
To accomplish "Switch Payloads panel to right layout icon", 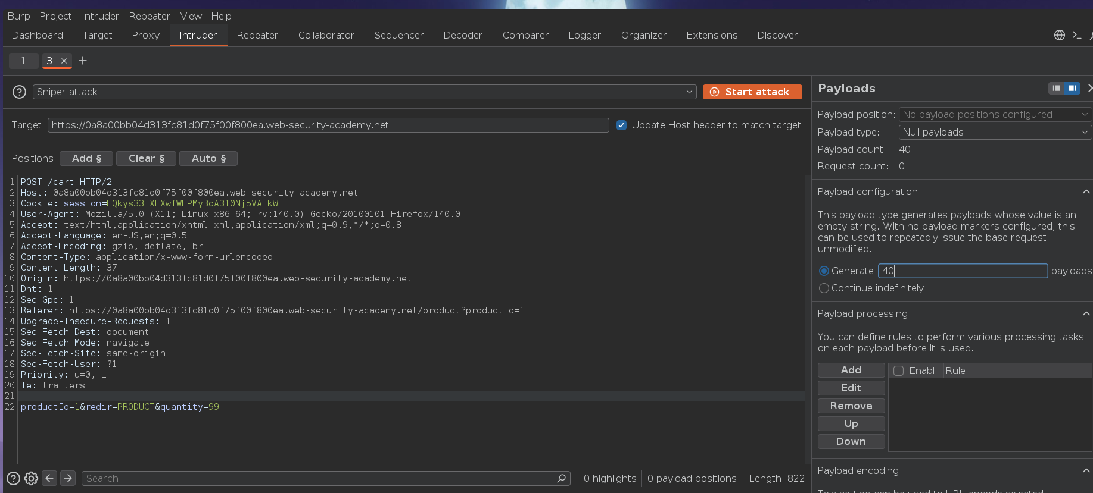I will tap(1072, 88).
